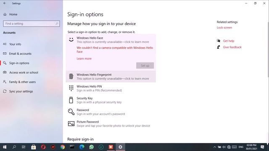Open Opera browser from the taskbar
269x151 pixels.
click(x=43, y=147)
